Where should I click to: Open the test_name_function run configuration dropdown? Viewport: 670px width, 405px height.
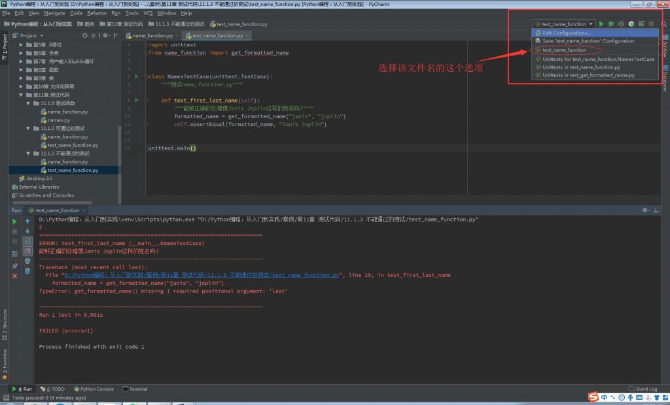[x=563, y=24]
